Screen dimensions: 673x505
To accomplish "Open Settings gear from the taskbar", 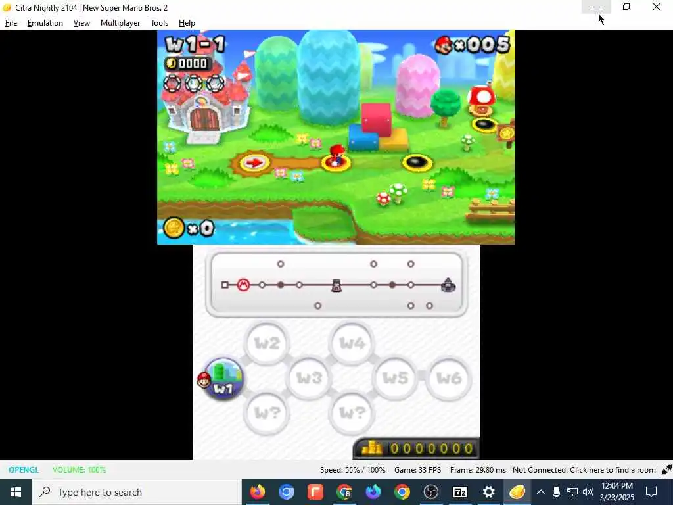I will click(488, 492).
